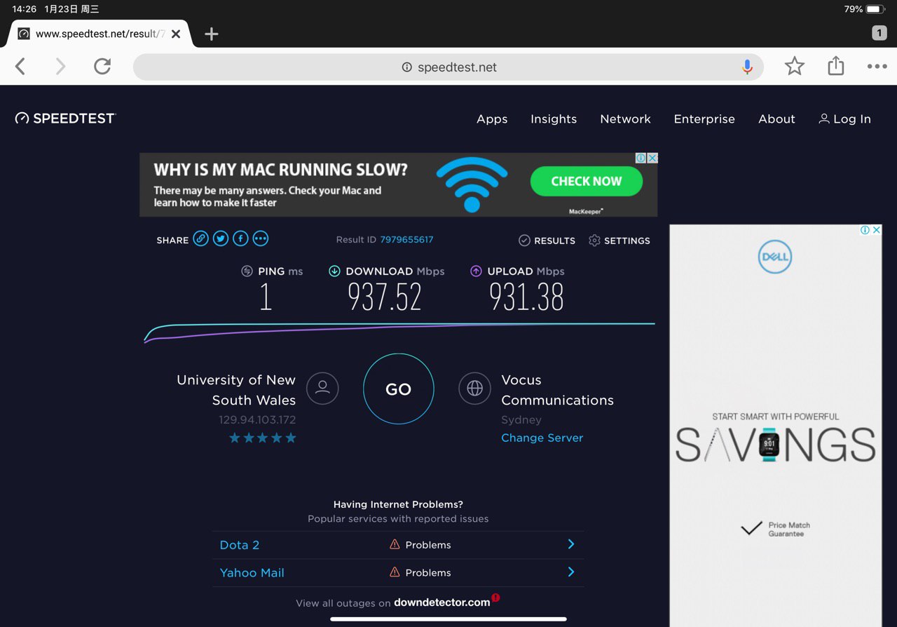Expand Yahoo Mail problems chevron

(x=570, y=572)
